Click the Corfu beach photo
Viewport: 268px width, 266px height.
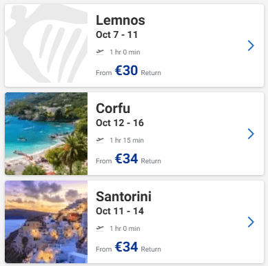[46, 134]
